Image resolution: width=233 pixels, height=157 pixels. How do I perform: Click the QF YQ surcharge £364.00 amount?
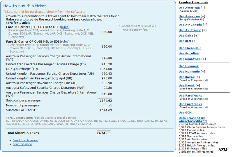106,69
